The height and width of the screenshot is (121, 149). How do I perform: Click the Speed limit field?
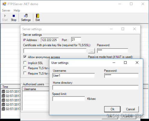point(69,99)
